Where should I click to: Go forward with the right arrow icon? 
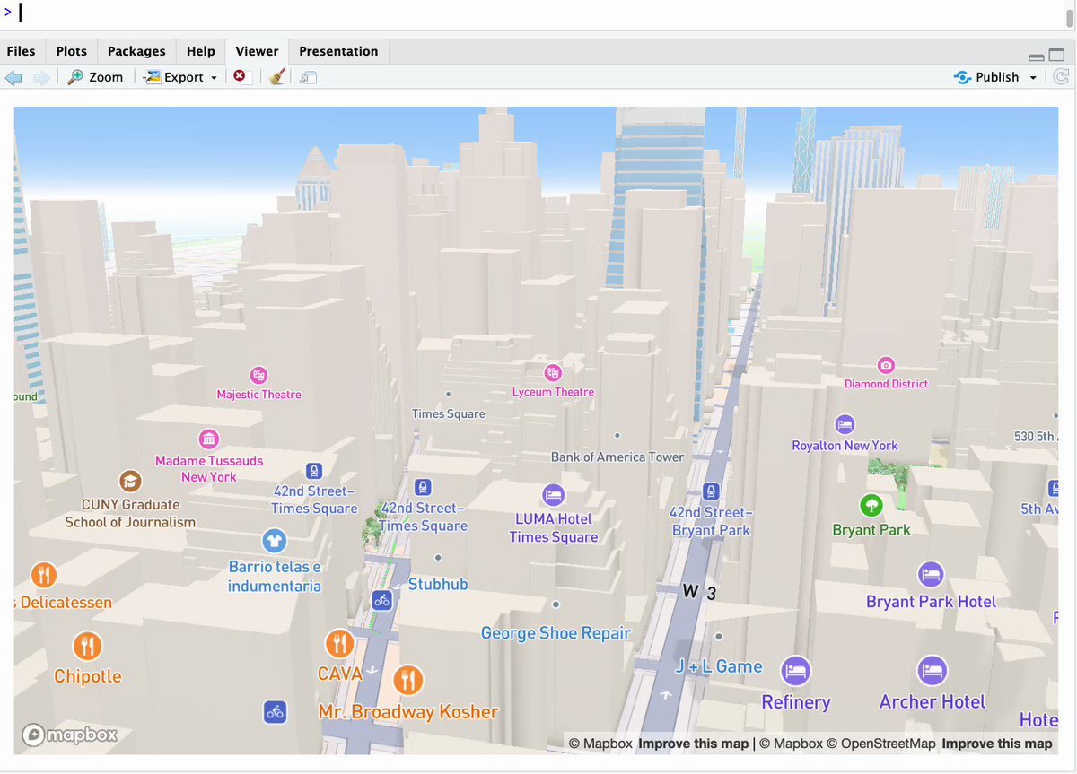pyautogui.click(x=41, y=77)
